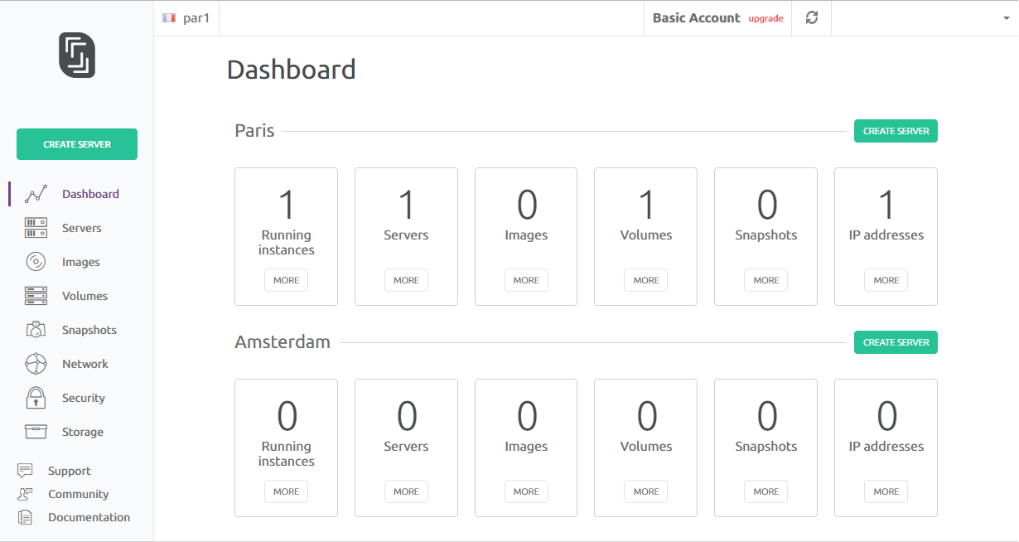Open the par1 region selector
Viewport: 1019px width, 542px height.
tap(186, 18)
